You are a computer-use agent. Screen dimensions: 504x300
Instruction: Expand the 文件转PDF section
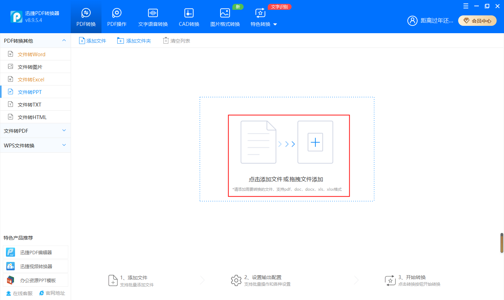tap(64, 131)
